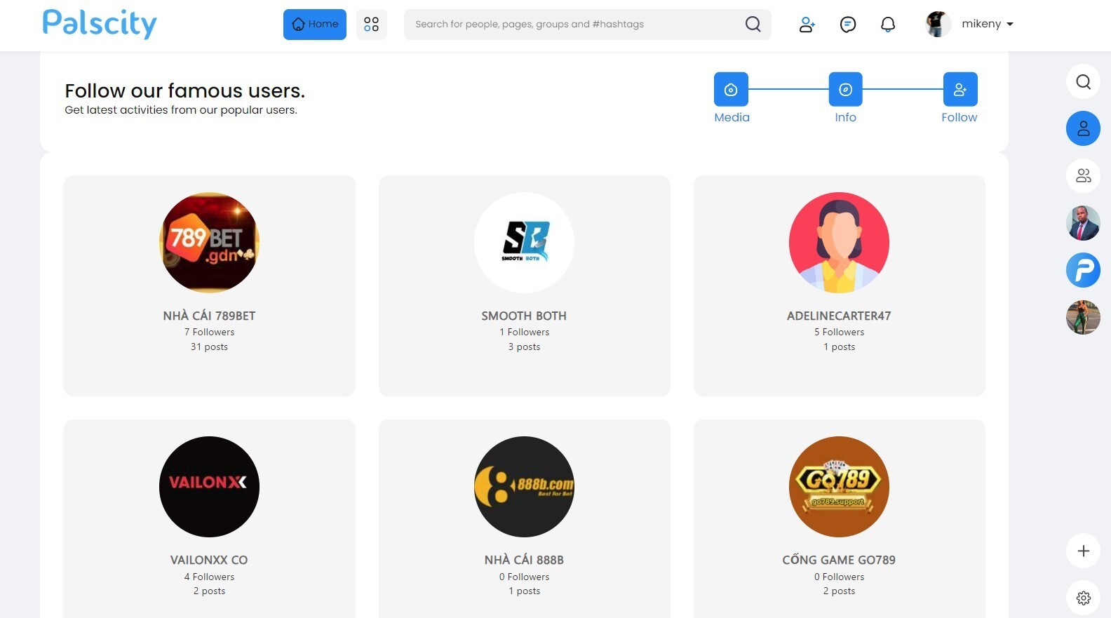The height and width of the screenshot is (618, 1111).
Task: Open the messages chat bubble icon
Action: click(x=848, y=25)
